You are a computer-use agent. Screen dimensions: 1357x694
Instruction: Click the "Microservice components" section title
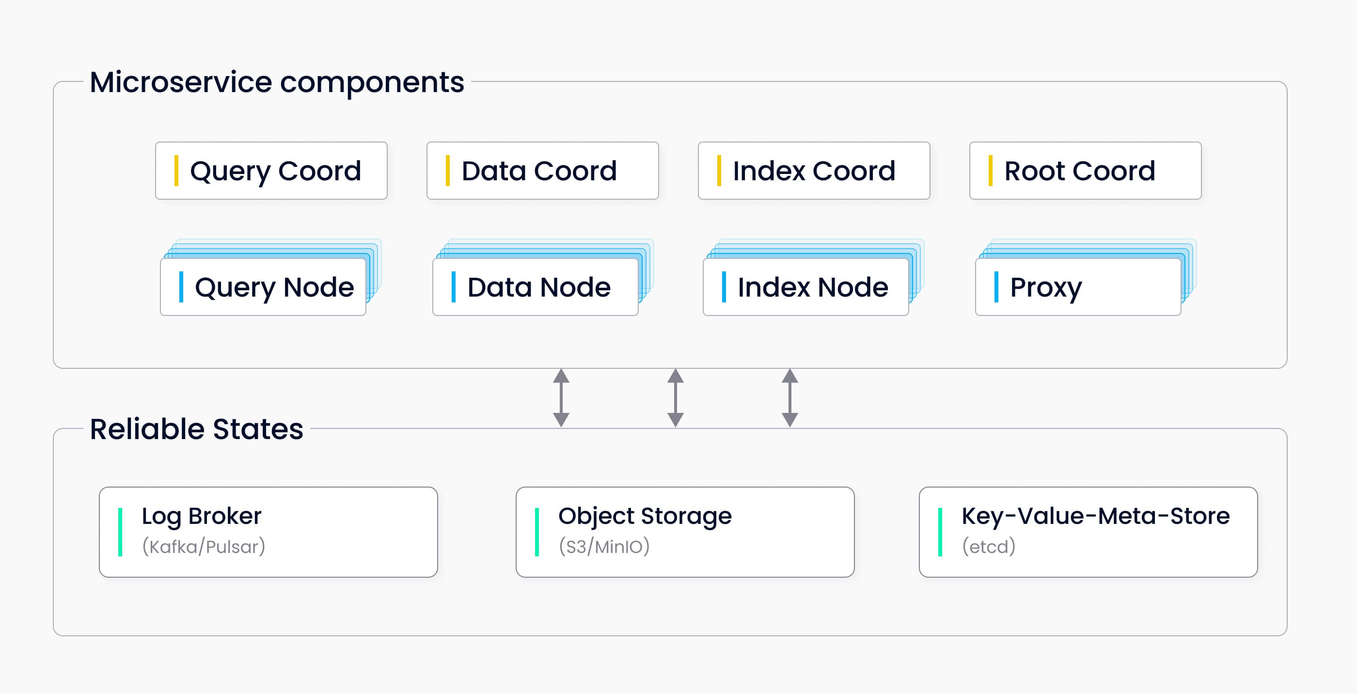pyautogui.click(x=277, y=82)
